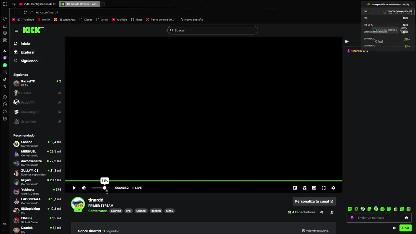This screenshot has width=416, height=234.
Task: Open the WhatsApp bookmark
Action: [x=65, y=19]
